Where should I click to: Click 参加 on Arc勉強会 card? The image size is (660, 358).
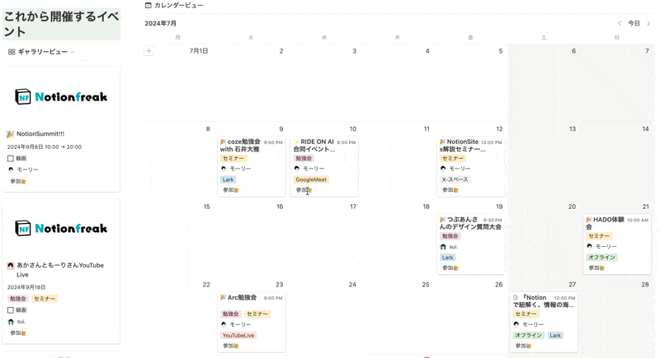(231, 346)
